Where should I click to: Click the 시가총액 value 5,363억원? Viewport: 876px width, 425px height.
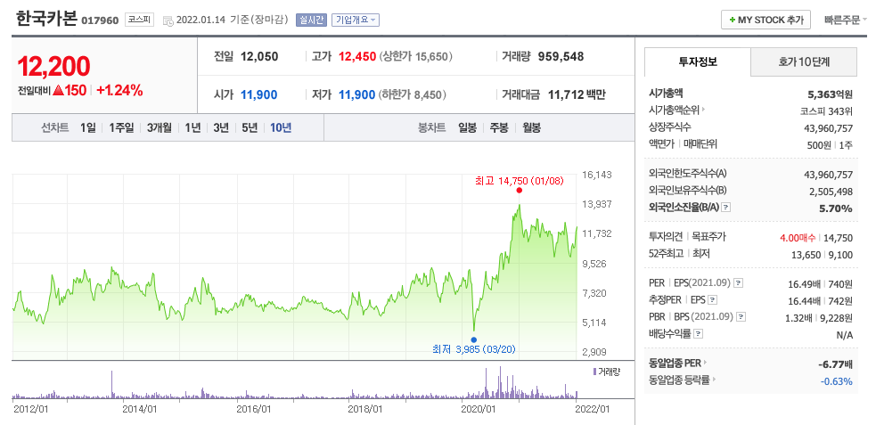(831, 94)
